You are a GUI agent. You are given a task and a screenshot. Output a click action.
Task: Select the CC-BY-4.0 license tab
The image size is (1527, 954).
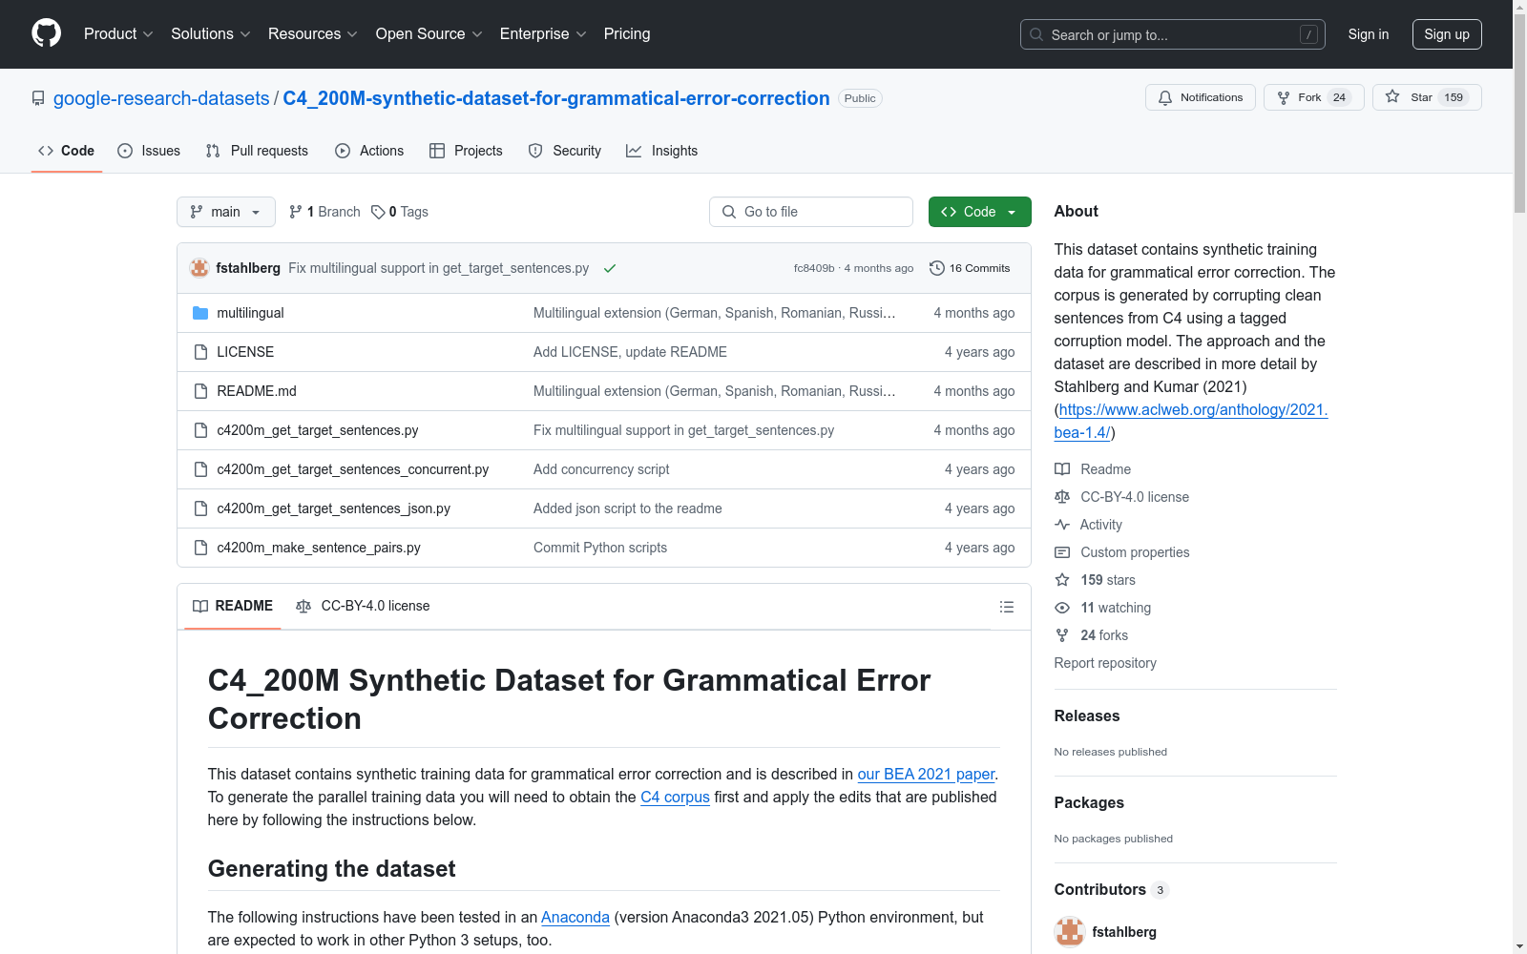pos(363,606)
